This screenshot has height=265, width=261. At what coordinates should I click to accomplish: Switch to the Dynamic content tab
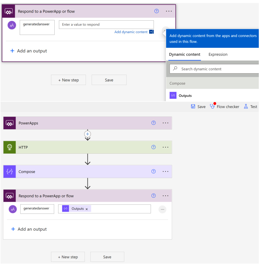(185, 54)
